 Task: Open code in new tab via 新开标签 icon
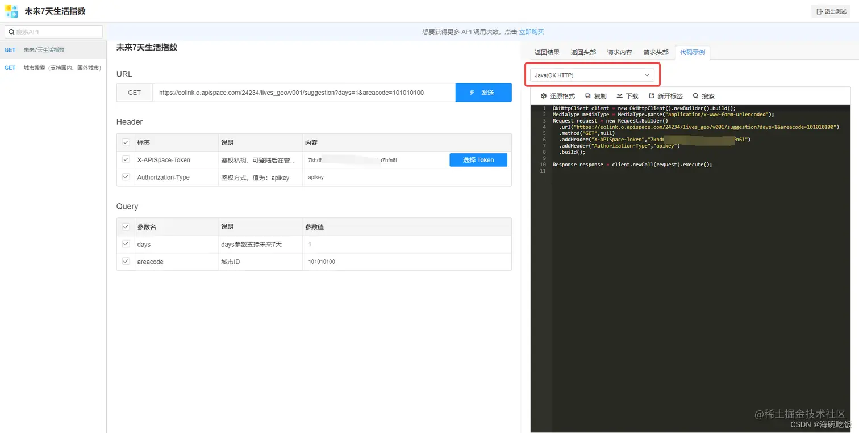(650, 95)
